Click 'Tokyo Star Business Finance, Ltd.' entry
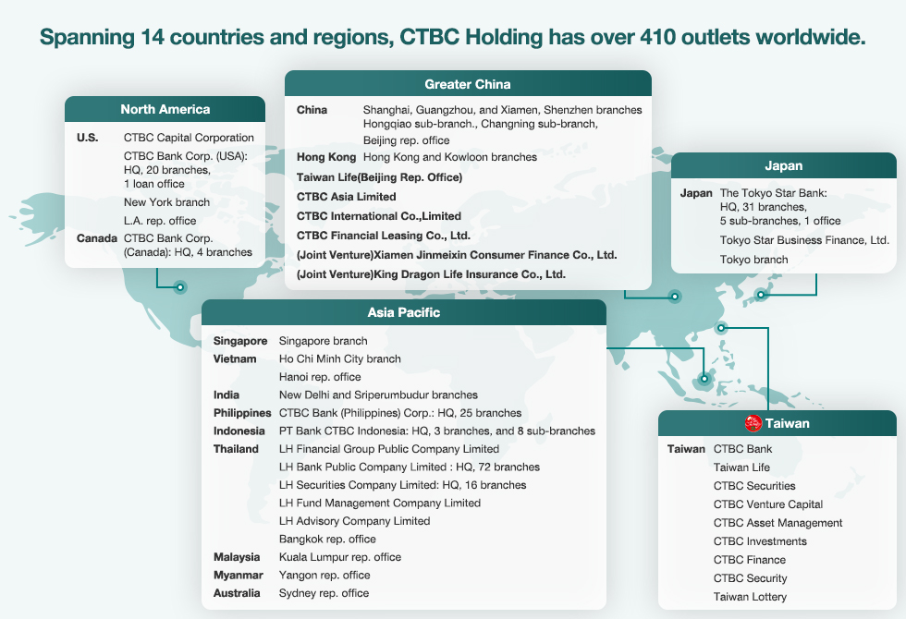This screenshot has width=906, height=619. [x=804, y=240]
